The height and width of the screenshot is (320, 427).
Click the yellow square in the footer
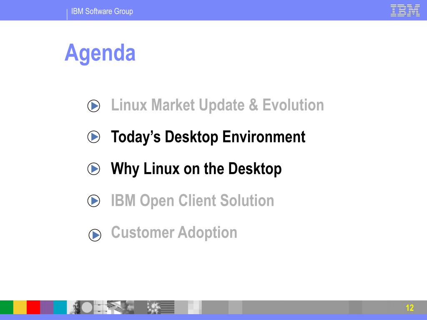[20, 307]
